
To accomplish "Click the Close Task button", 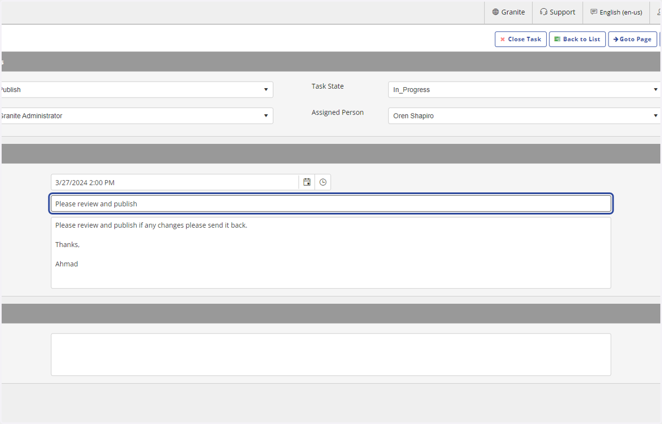I will pyautogui.click(x=521, y=39).
